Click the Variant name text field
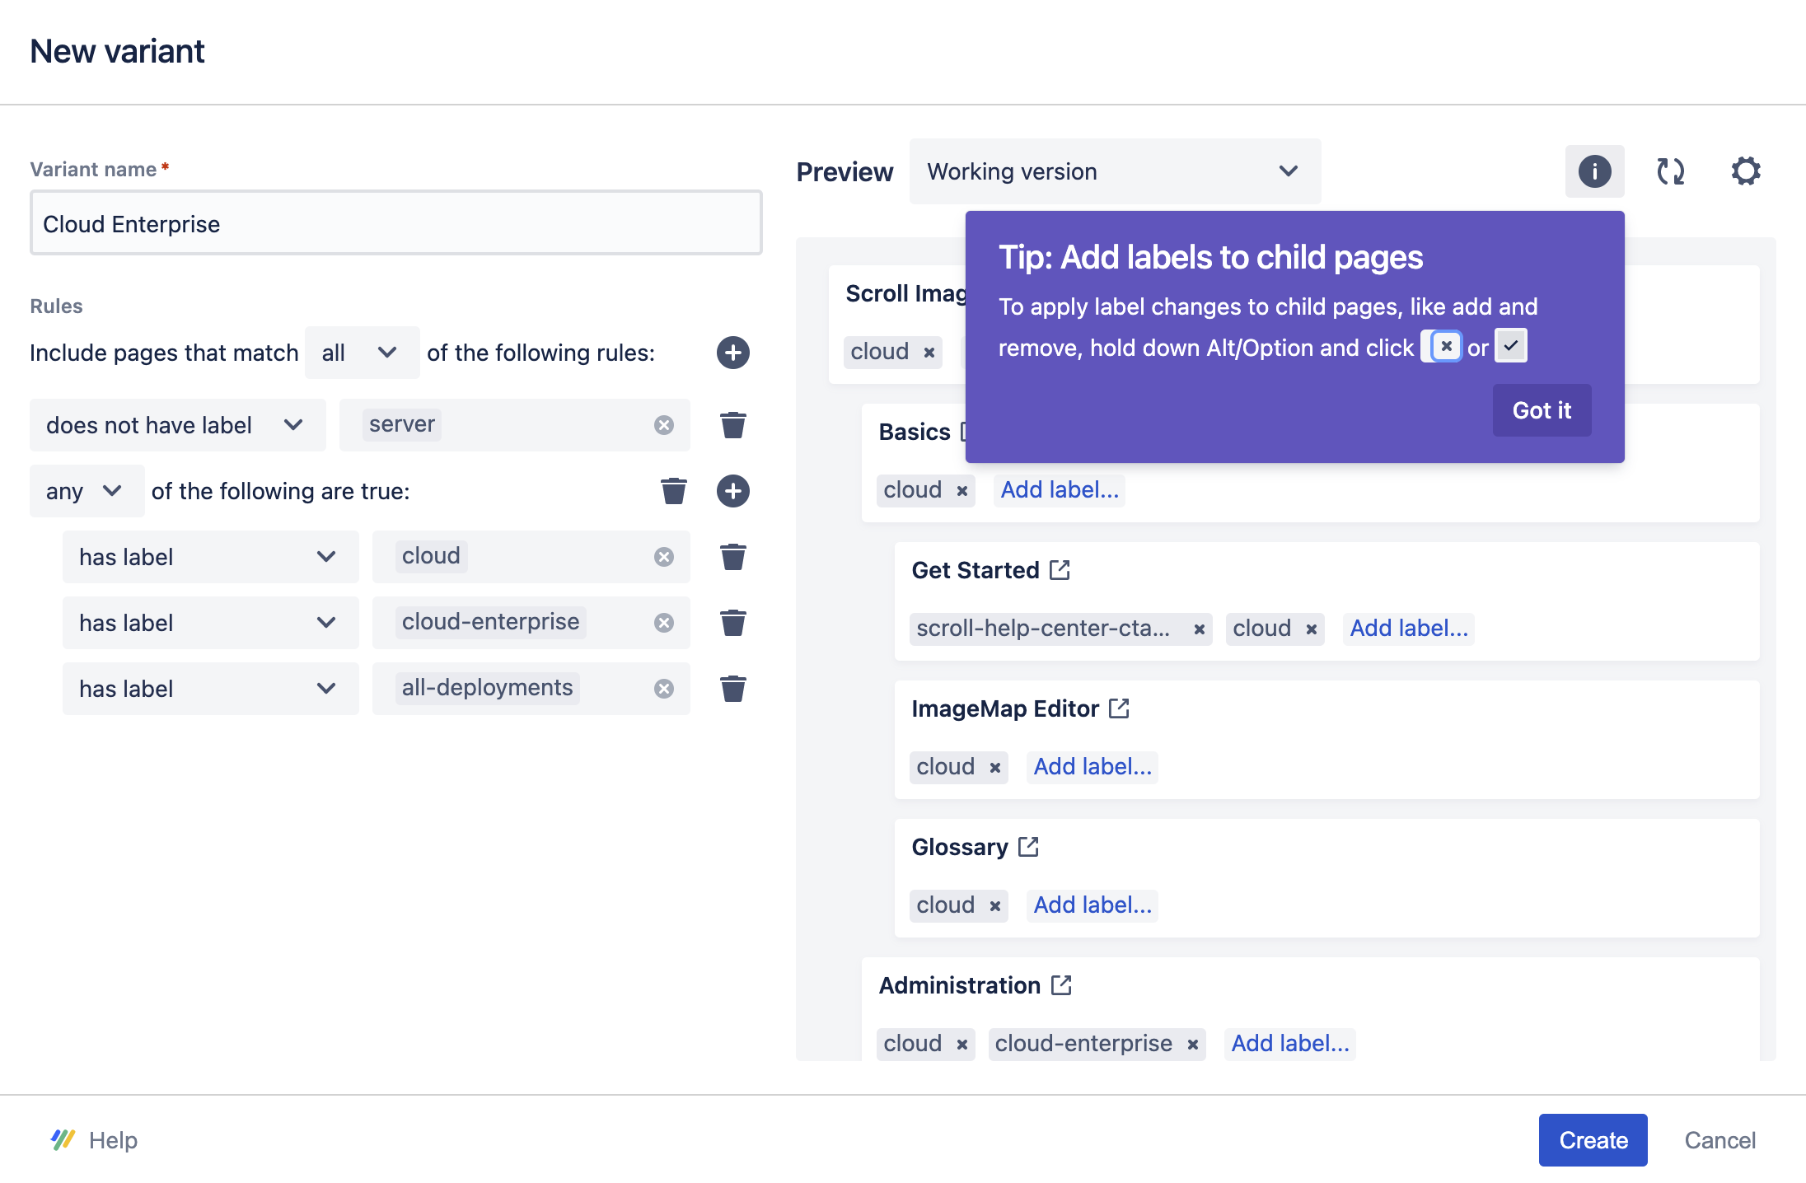Viewport: 1806px width, 1183px height. (395, 224)
